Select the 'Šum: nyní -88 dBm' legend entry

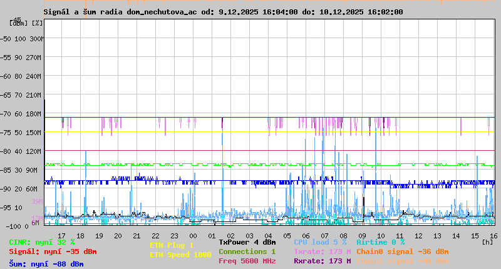(46, 264)
